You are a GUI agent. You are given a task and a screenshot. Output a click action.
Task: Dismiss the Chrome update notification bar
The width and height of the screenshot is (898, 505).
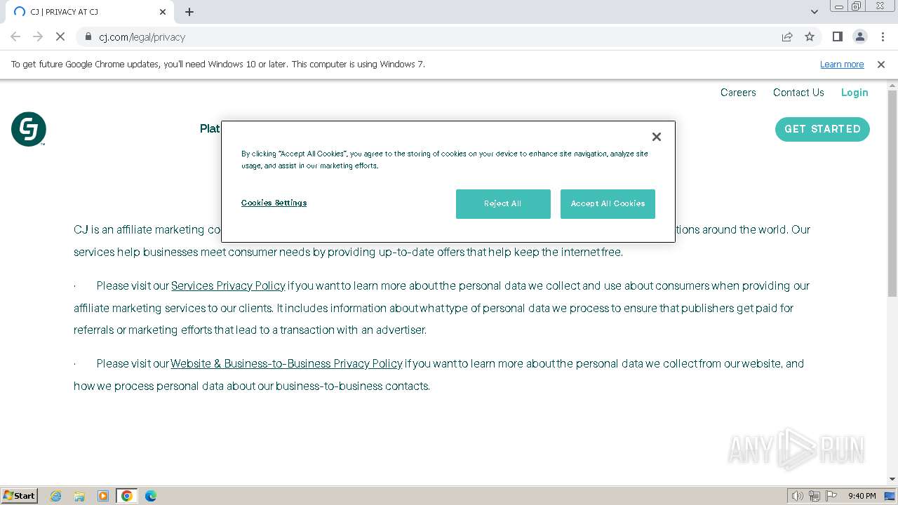point(881,65)
